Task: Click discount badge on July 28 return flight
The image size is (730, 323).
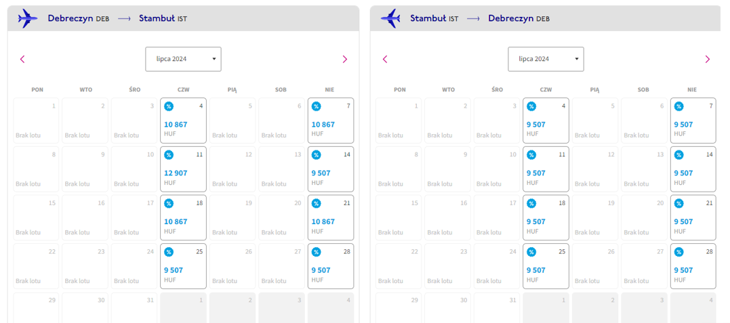Action: 678,252
